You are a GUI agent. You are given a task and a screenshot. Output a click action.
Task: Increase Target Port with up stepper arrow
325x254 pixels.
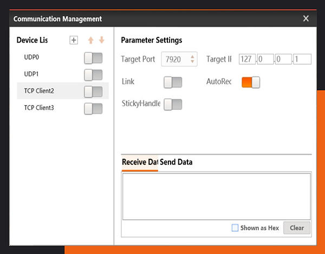[x=192, y=57]
